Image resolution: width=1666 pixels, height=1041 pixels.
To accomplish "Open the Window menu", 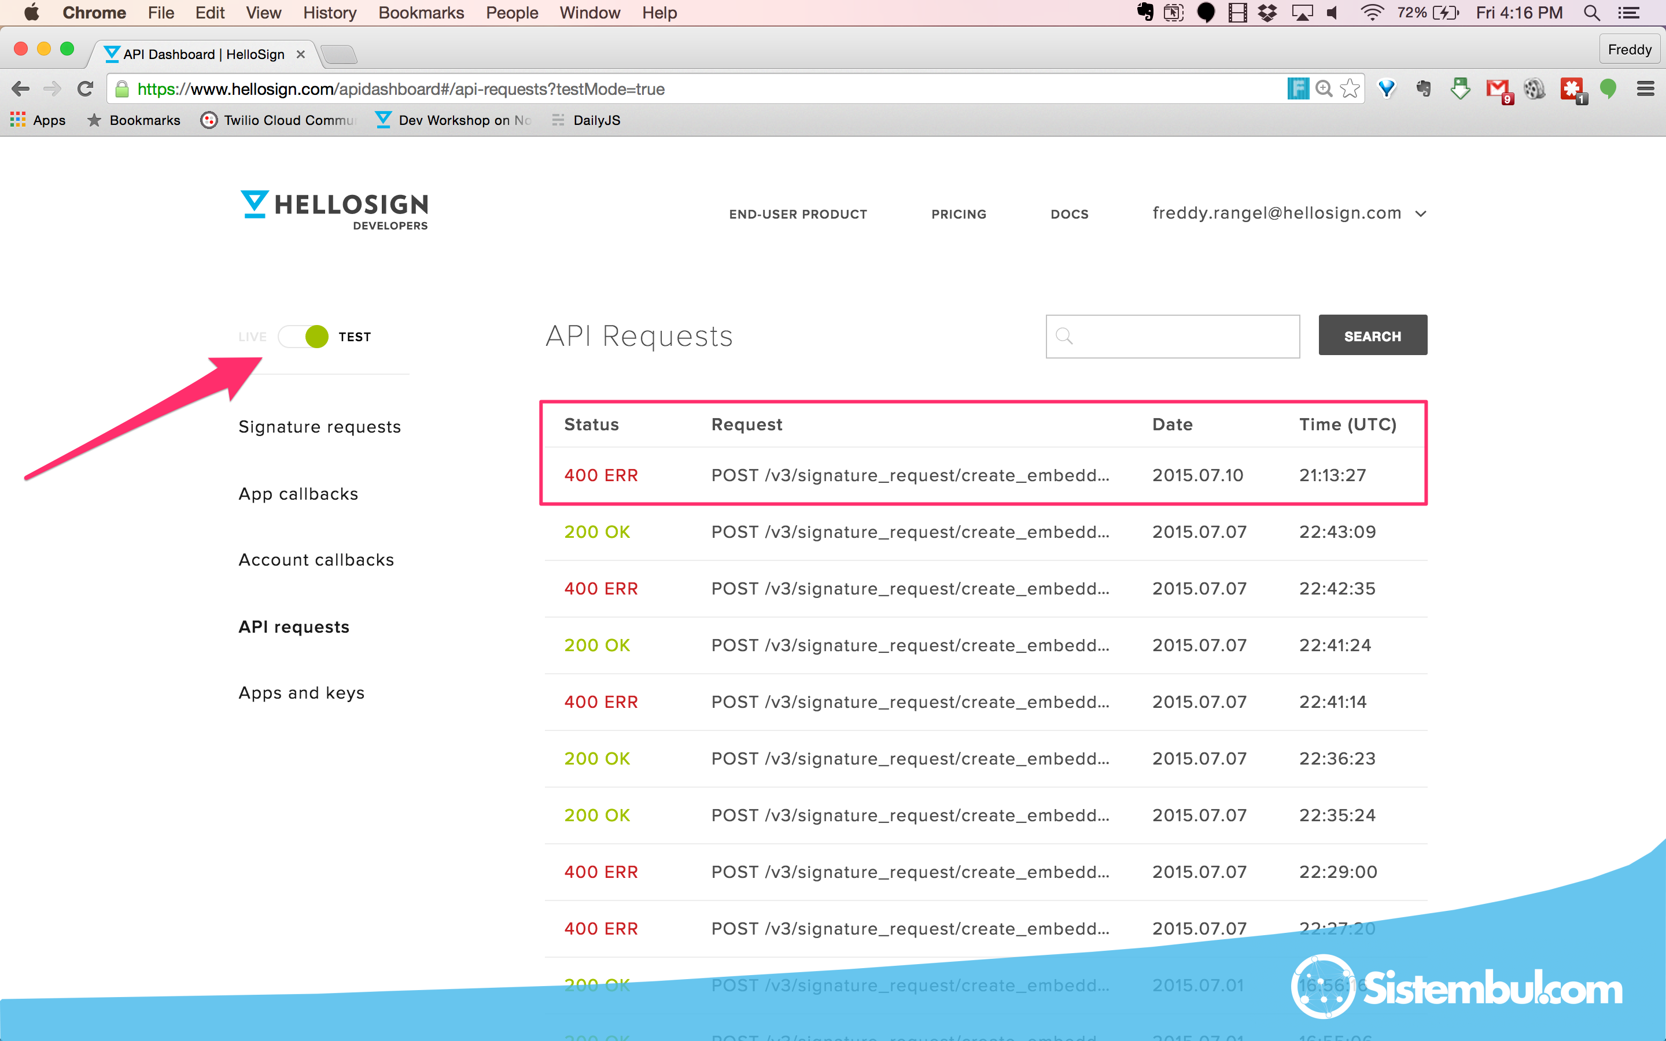I will click(590, 12).
